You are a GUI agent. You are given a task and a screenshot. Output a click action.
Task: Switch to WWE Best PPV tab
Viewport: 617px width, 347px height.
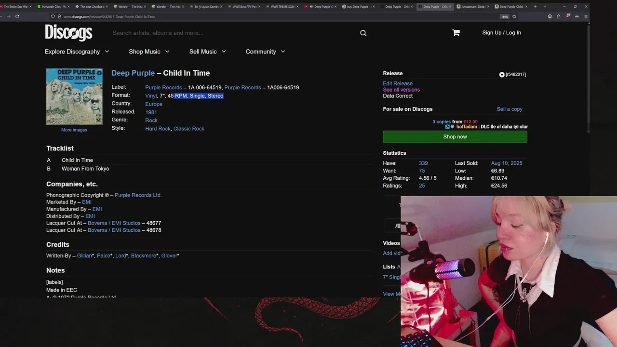(243, 7)
